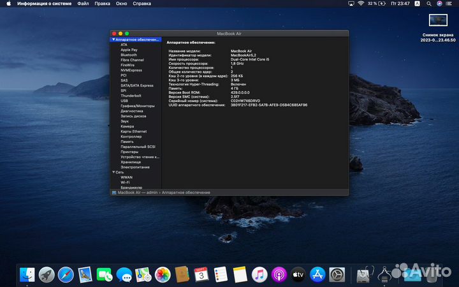The width and height of the screenshot is (459, 287).
Task: Open Spotlight search magnifier
Action: click(429, 4)
